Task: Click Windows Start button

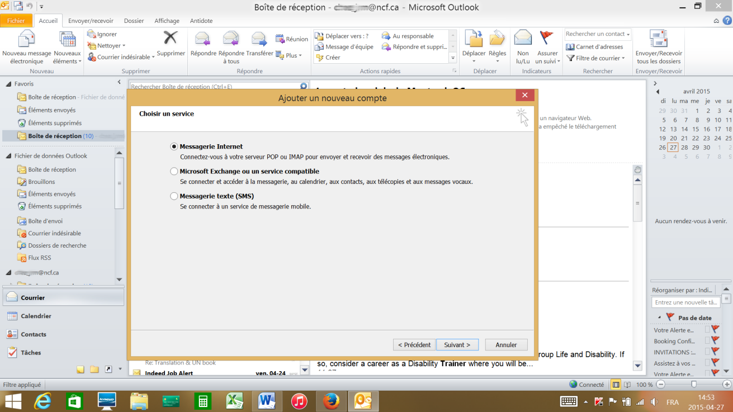Action: coord(13,401)
